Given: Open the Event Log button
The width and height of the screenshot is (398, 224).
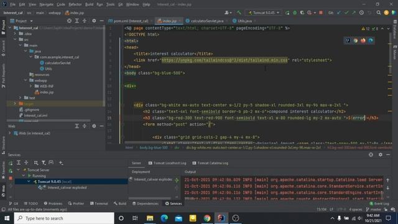Looking at the screenshot, I should coord(379,203).
